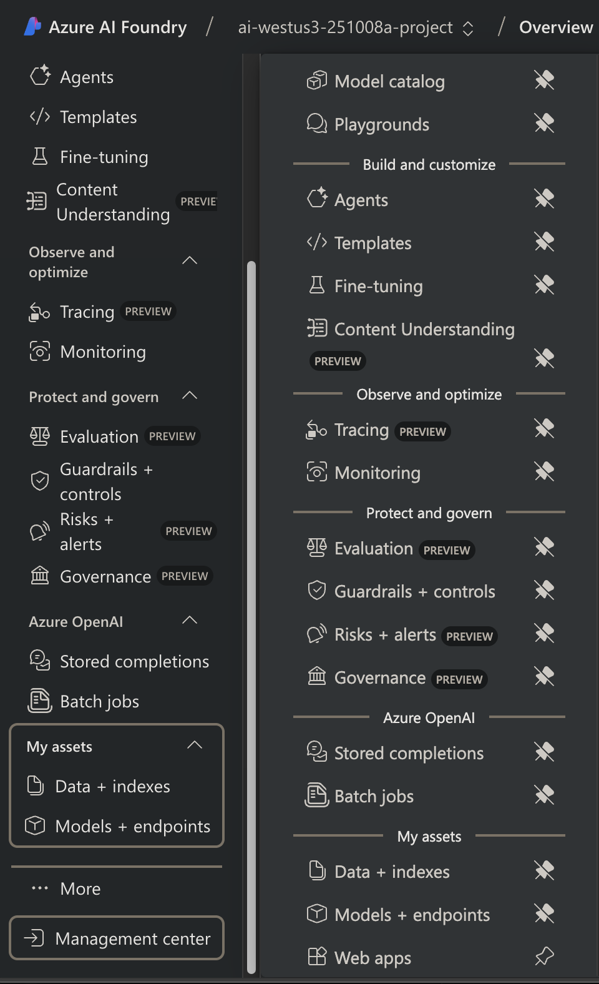599x984 pixels.
Task: Click the Azure AI Foundry home link
Action: point(105,27)
